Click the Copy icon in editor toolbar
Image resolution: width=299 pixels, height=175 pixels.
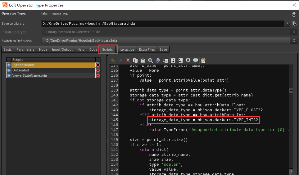(x=135, y=61)
